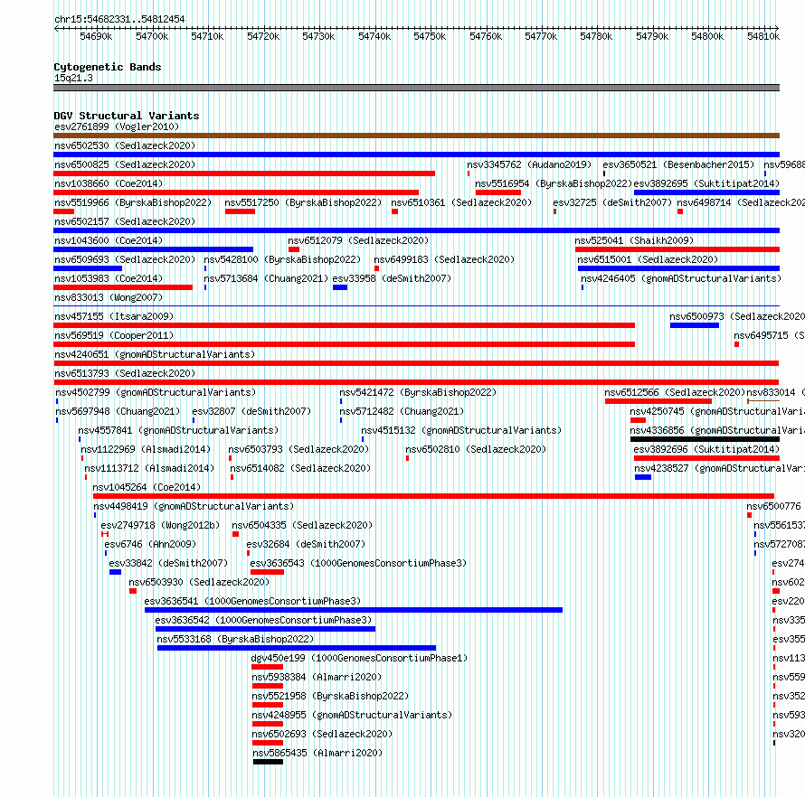
Task: Open nsv1038660 (Coe2014) variant label
Action: pos(109,183)
